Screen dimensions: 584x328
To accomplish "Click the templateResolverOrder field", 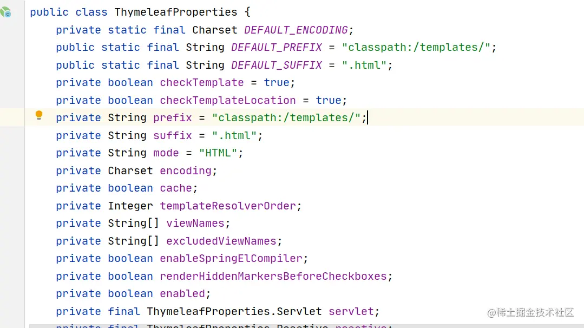I will [x=228, y=206].
